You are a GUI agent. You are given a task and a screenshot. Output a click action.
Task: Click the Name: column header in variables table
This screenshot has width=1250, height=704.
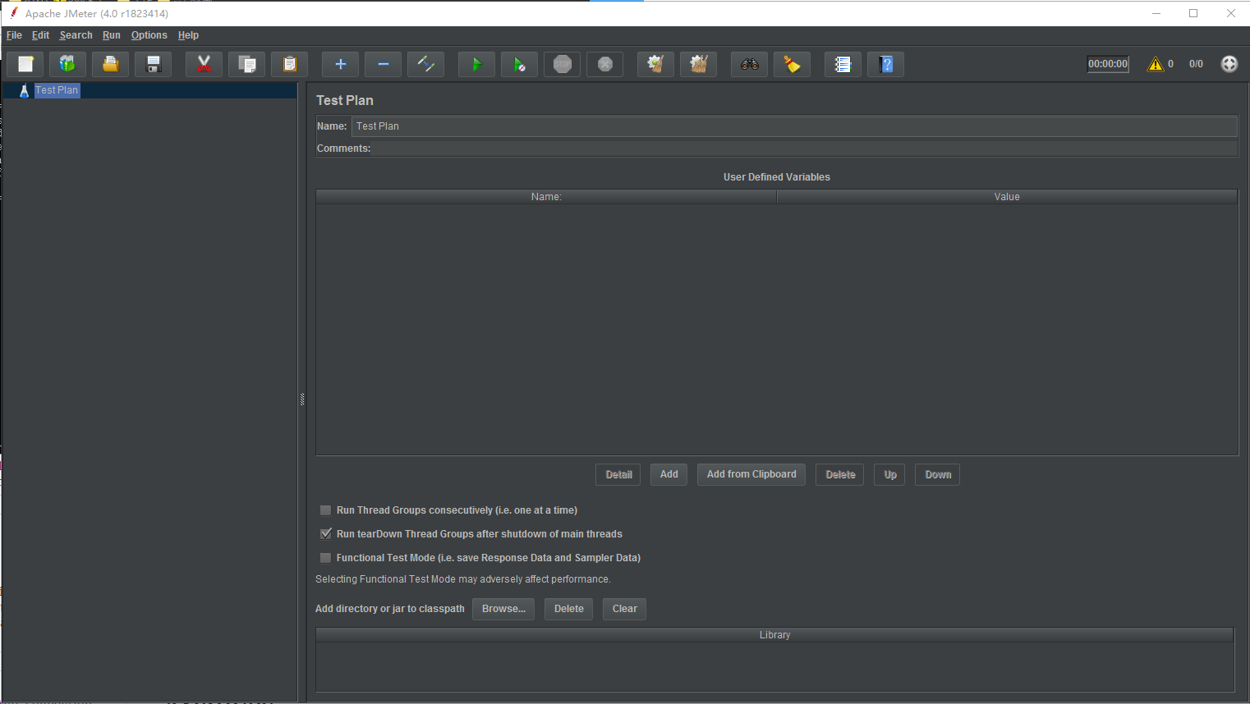pyautogui.click(x=546, y=197)
